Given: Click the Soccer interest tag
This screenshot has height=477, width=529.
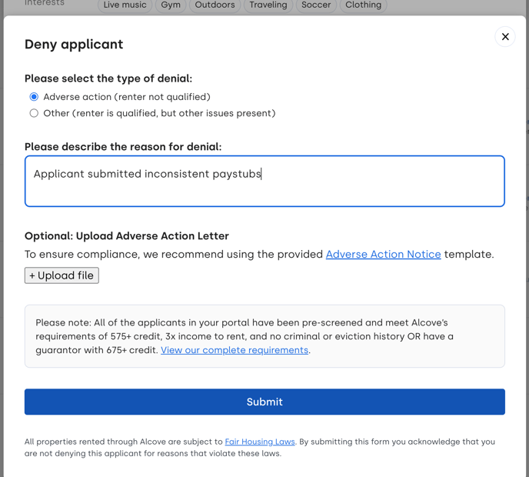Looking at the screenshot, I should pyautogui.click(x=316, y=5).
